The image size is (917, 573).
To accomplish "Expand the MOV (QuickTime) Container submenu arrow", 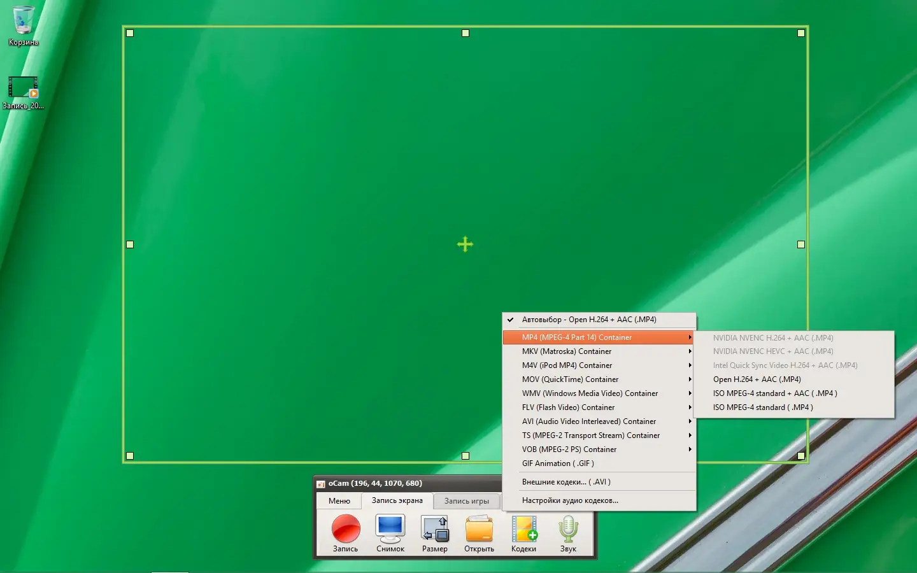I will click(690, 379).
